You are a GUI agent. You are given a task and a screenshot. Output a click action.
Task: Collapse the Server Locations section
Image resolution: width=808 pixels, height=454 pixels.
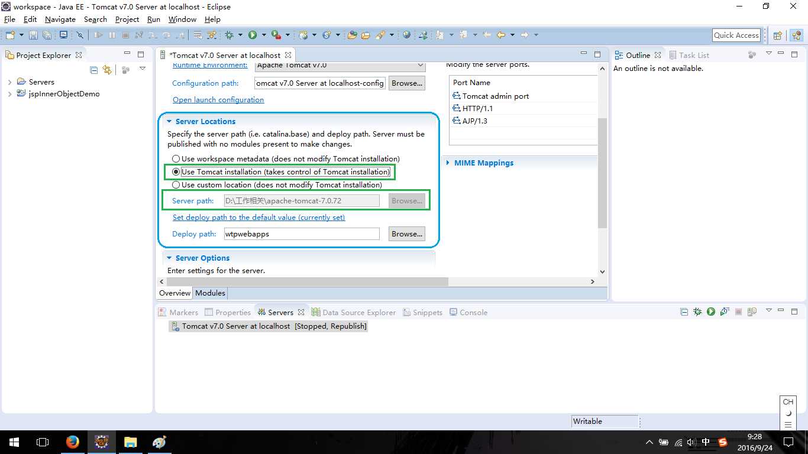pos(169,121)
